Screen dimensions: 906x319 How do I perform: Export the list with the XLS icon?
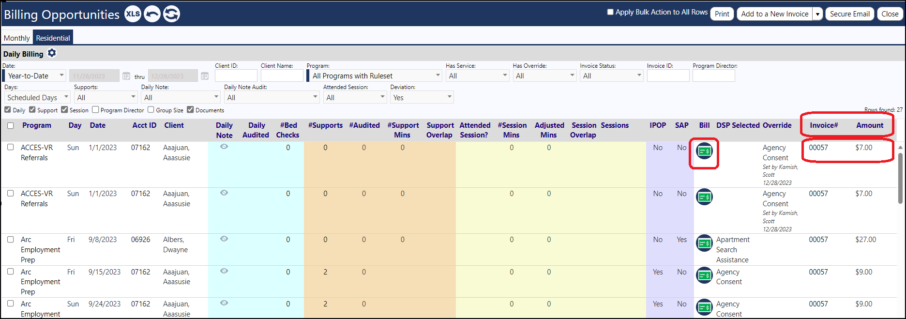[133, 14]
